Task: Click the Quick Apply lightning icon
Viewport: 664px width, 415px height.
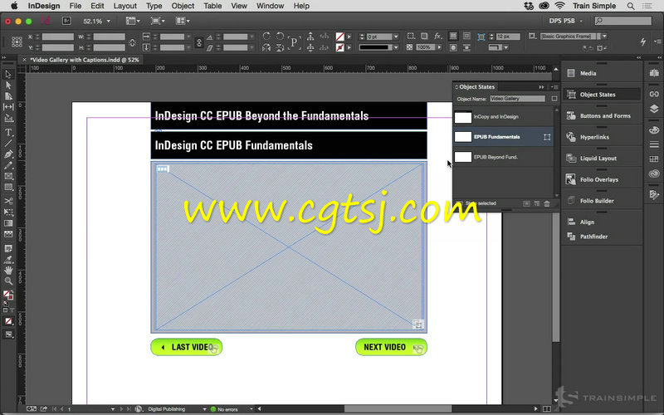Action: [x=642, y=41]
